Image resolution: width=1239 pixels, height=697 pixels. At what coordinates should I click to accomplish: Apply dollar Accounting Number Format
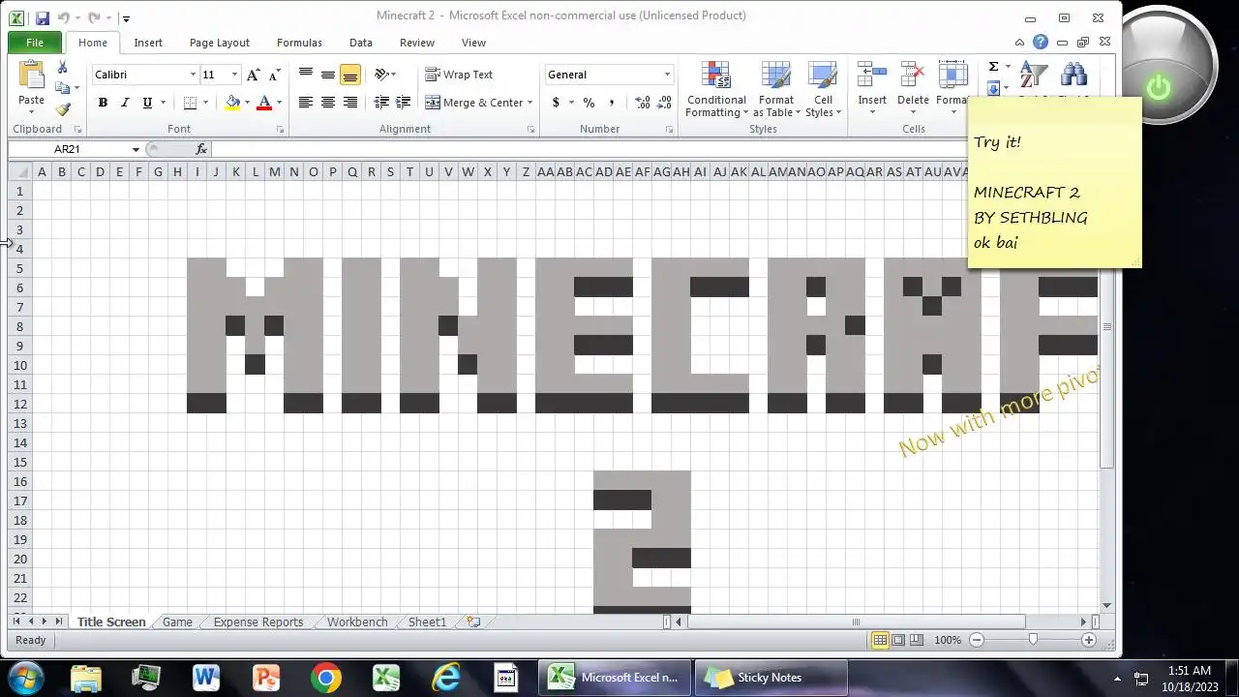pos(556,103)
